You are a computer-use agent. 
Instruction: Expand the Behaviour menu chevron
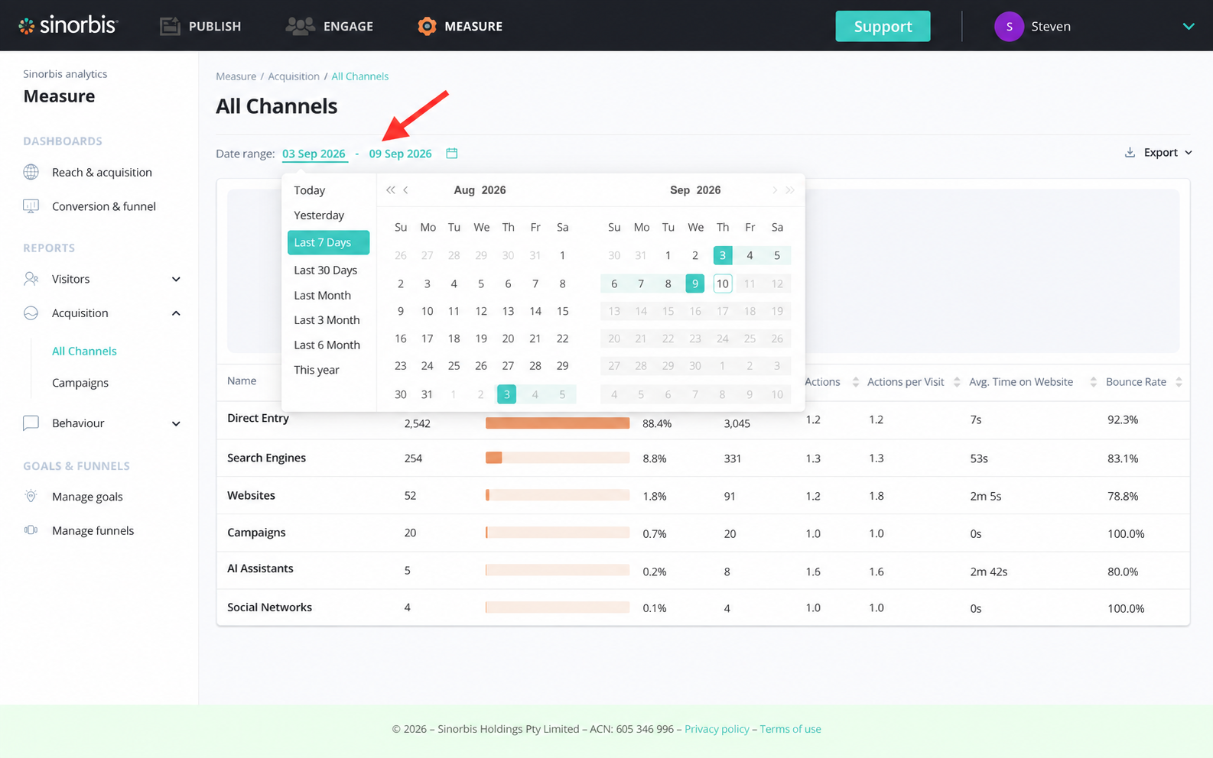click(176, 423)
